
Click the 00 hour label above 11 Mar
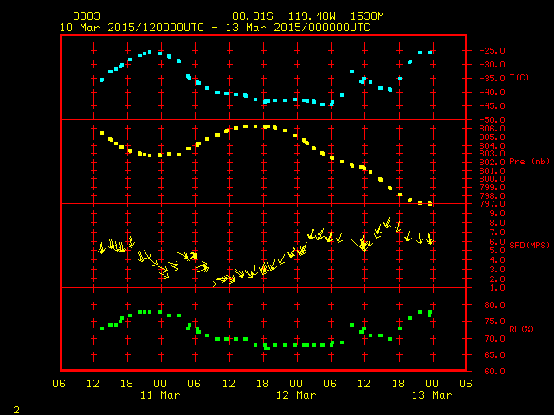(160, 384)
